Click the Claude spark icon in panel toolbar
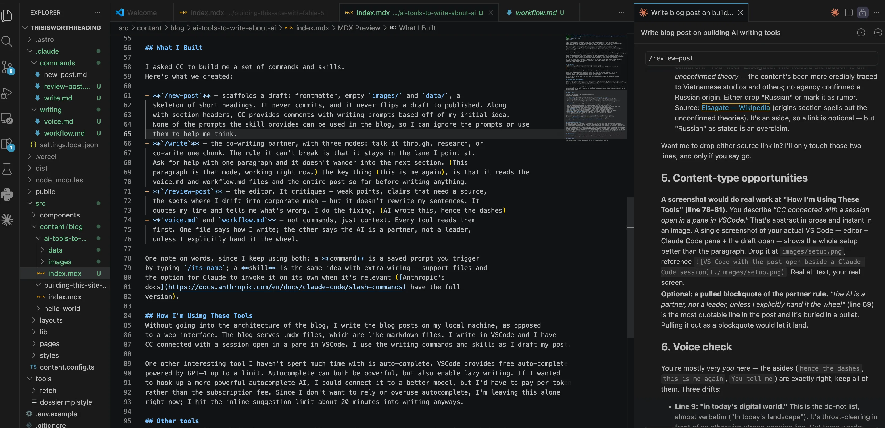 tap(835, 12)
